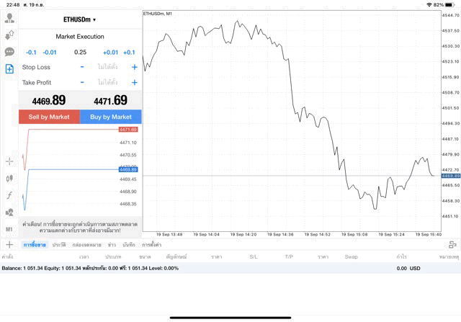Click Buy by Market button
Screen dimensions: 461x322
pos(111,117)
